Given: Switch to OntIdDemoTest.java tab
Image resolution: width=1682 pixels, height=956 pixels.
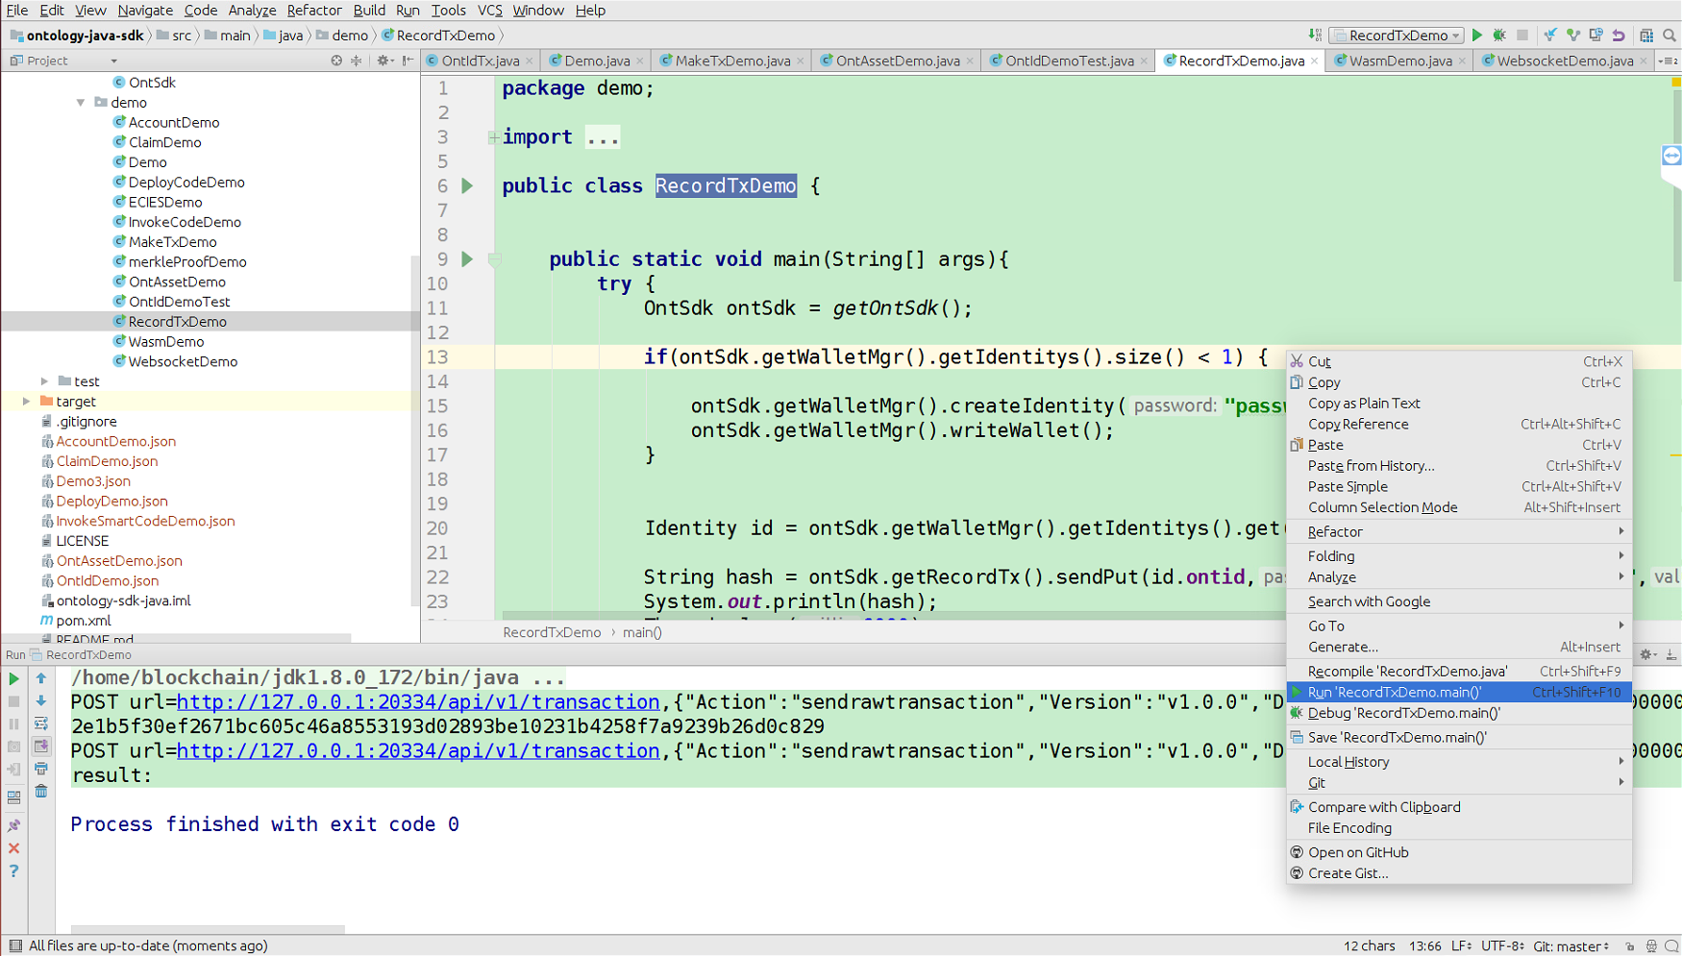Looking at the screenshot, I should [1069, 61].
